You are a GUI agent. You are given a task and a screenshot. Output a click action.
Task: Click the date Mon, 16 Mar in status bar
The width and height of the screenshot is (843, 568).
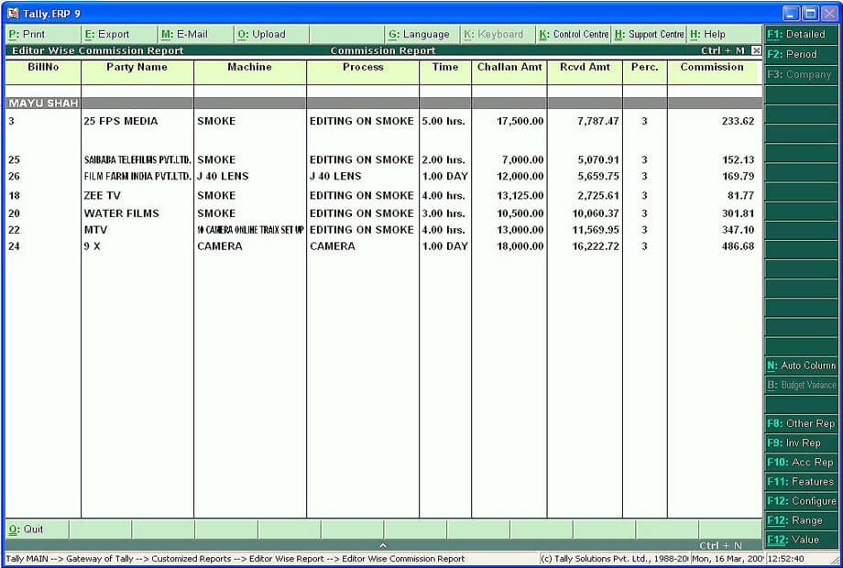[x=727, y=559]
